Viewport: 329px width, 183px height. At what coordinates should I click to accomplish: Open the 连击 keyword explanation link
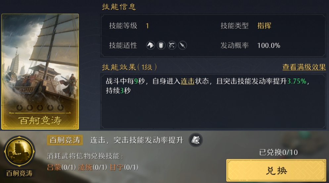[x=188, y=81]
